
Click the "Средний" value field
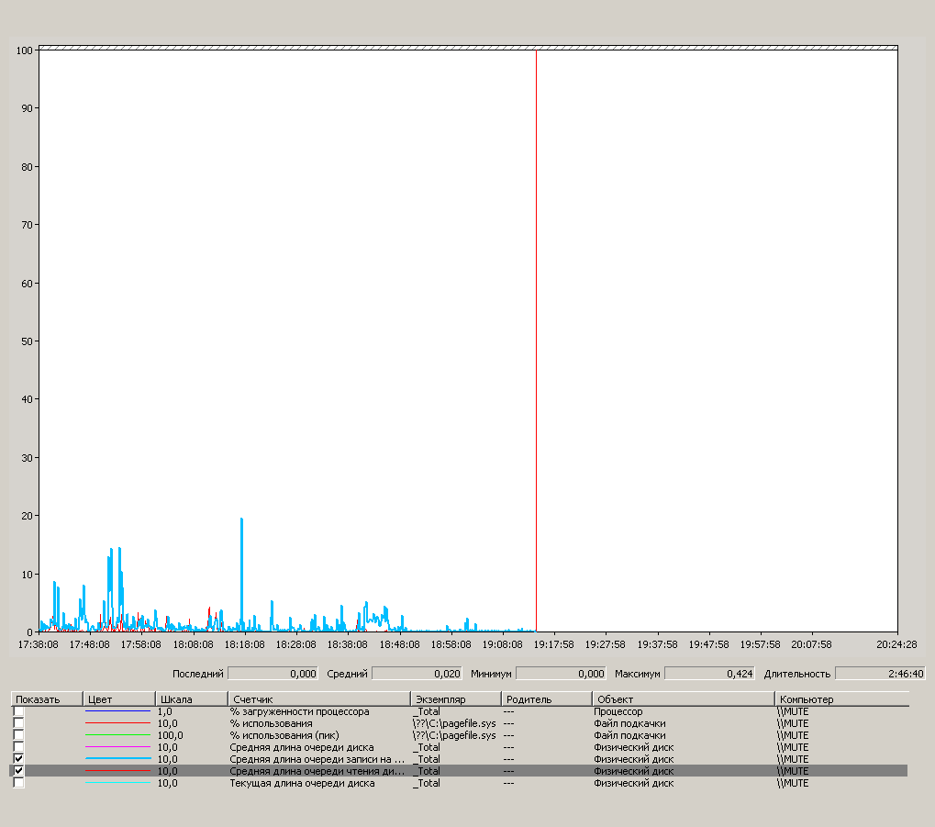coord(416,674)
